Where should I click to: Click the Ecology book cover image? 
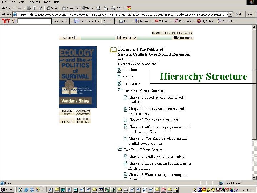tap(78, 77)
